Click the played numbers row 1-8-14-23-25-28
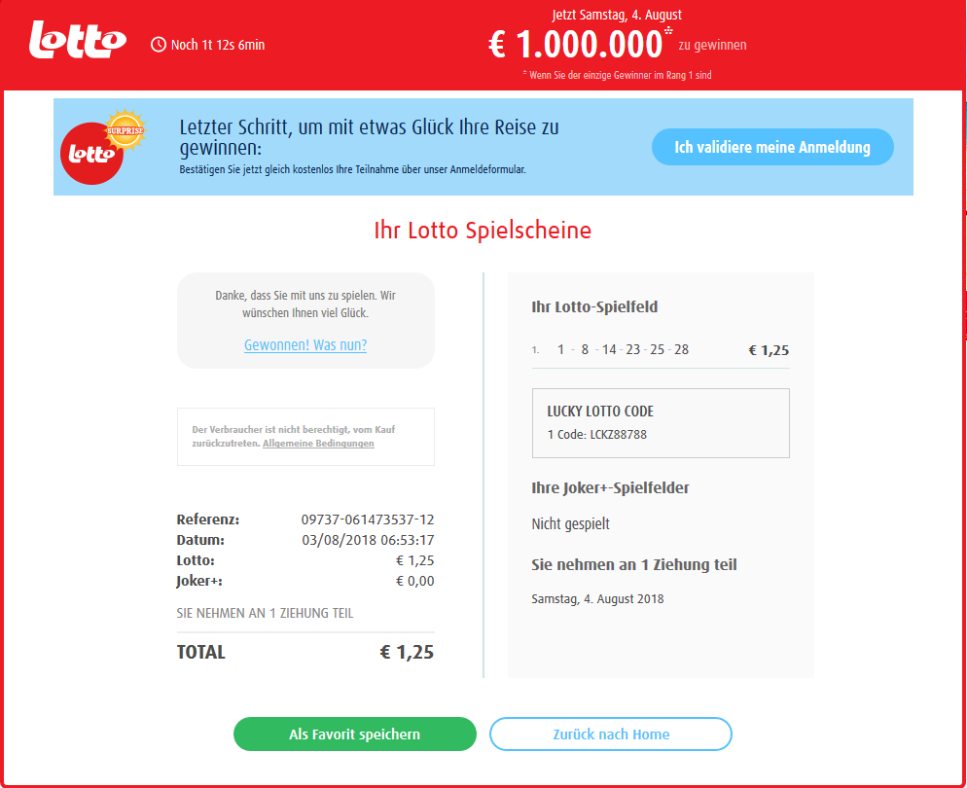Viewport: 967px width, 788px height. [623, 350]
